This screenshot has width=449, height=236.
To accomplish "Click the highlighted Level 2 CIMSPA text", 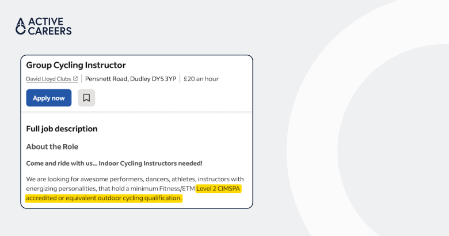I will click(219, 188).
